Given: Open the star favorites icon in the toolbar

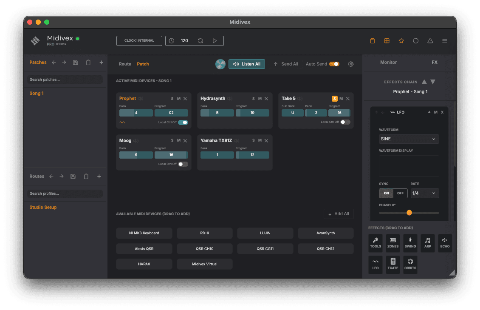Looking at the screenshot, I should click(401, 40).
